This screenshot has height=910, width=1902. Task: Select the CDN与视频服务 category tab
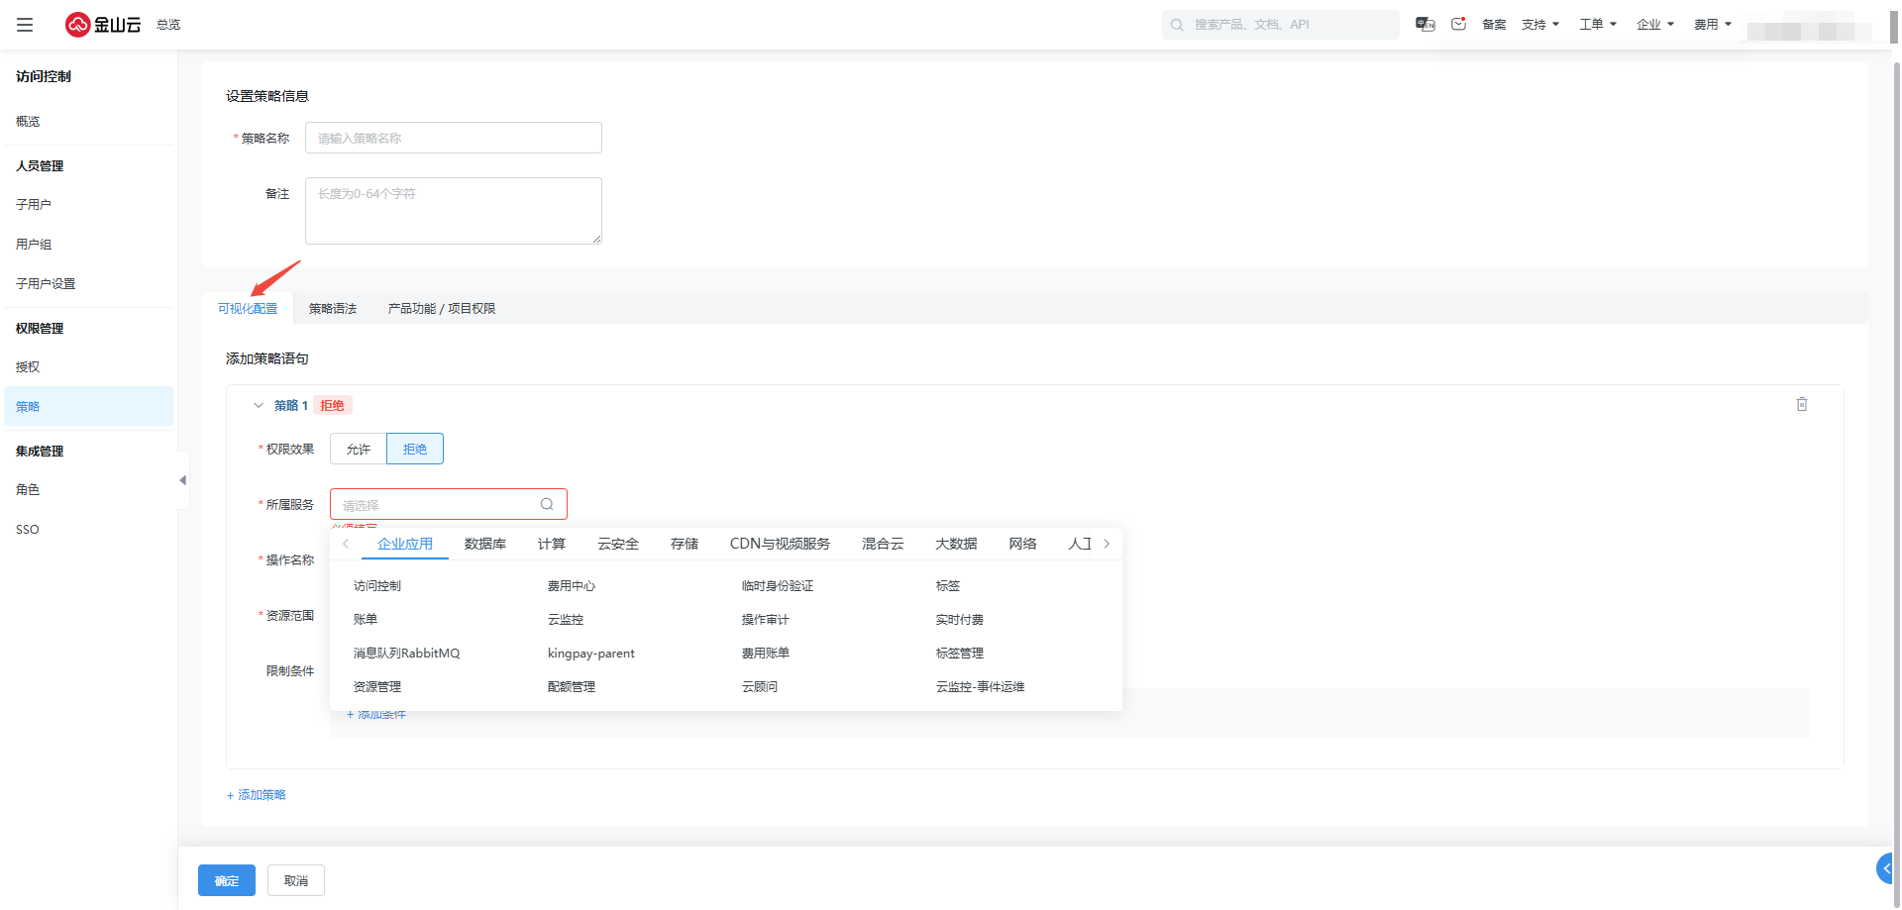780,544
